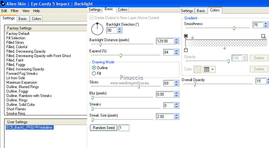
Task: Open the Filter menu
Action: click(x=15, y=11)
